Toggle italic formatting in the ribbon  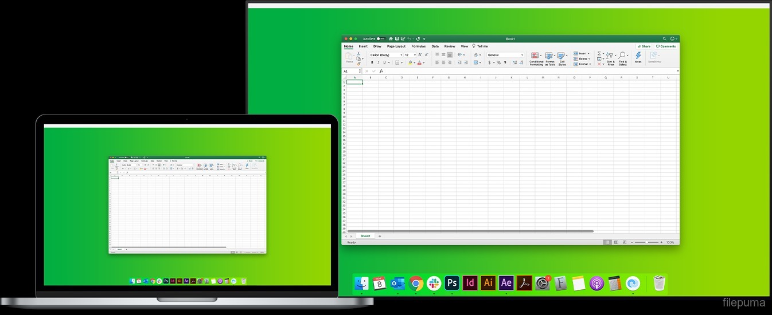tap(379, 62)
